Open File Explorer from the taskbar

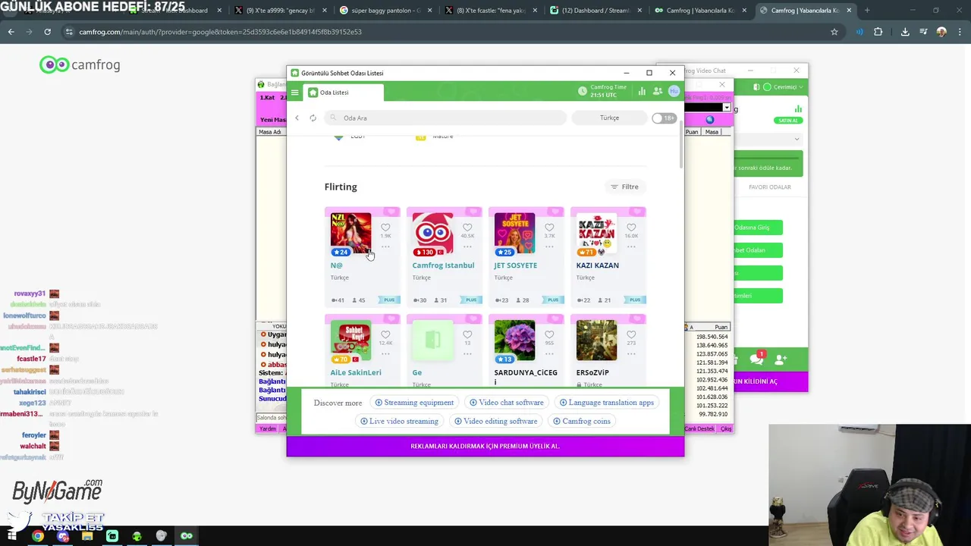tap(87, 536)
